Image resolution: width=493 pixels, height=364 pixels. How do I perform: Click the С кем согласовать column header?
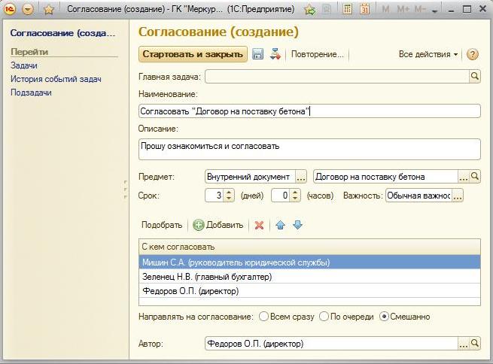pos(309,247)
